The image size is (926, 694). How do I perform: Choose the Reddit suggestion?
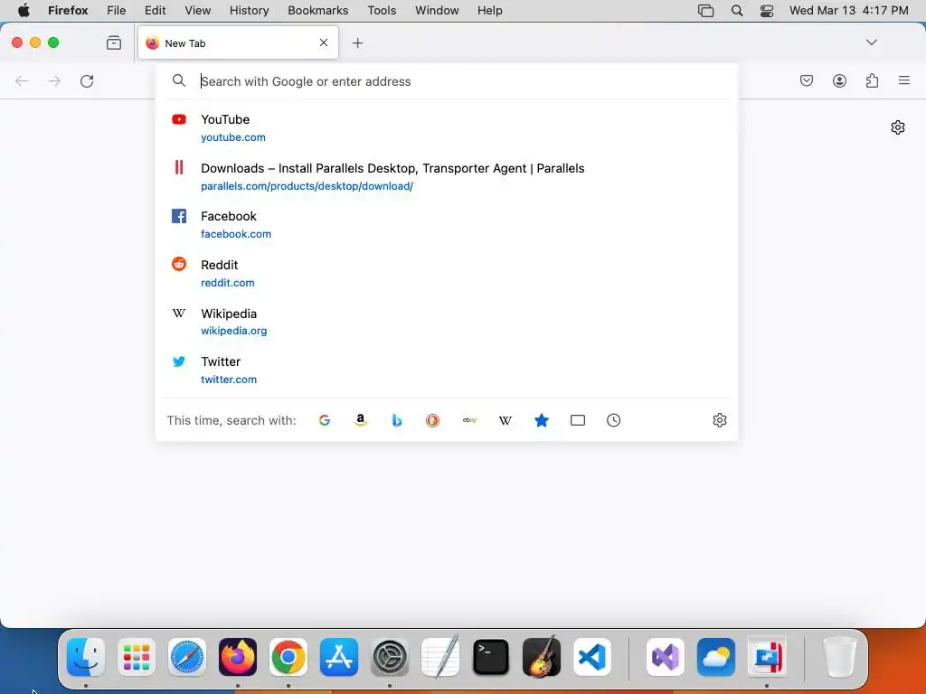click(x=447, y=273)
